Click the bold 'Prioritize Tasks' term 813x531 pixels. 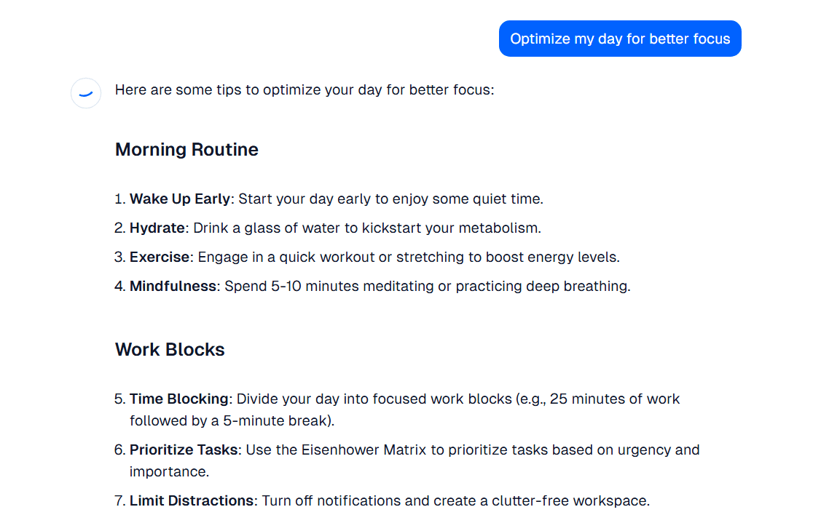click(x=184, y=450)
